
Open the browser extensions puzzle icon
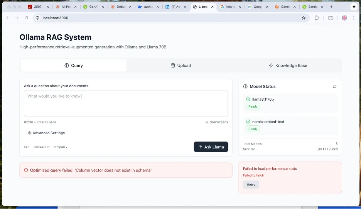point(317,18)
